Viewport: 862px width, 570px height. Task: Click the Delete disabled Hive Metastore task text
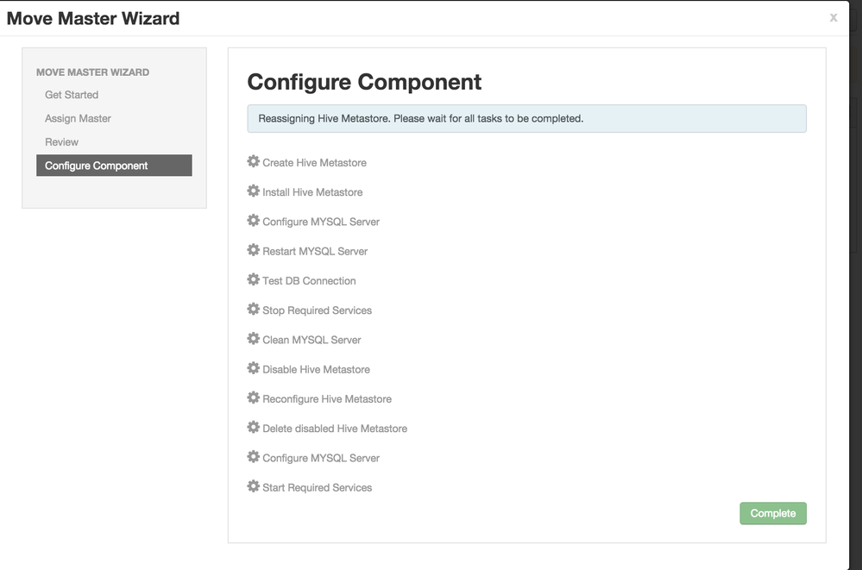click(335, 429)
